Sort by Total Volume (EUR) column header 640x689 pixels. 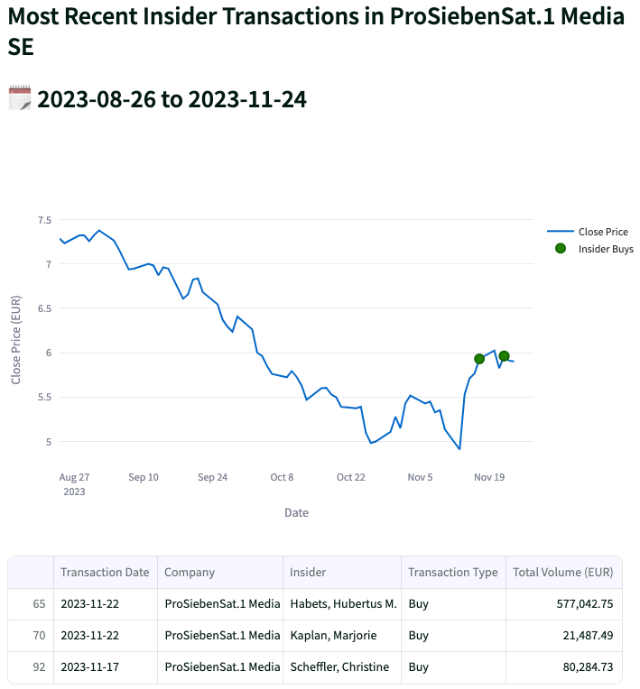point(563,572)
